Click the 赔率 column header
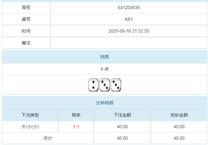 point(76,115)
